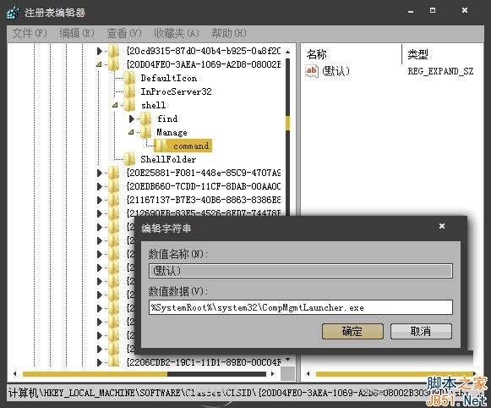Open the 文件(F) menu

click(x=30, y=33)
